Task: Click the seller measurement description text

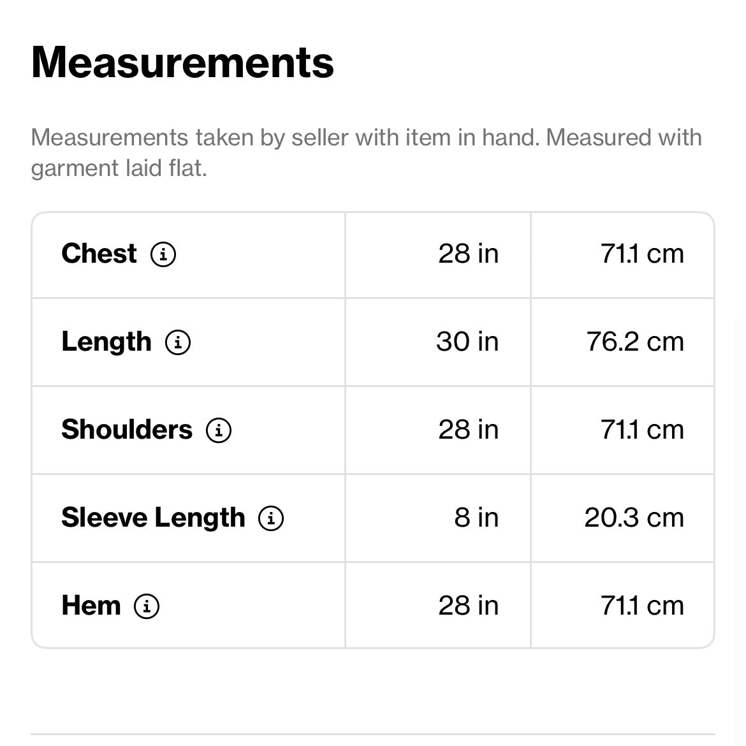Action: [x=366, y=152]
